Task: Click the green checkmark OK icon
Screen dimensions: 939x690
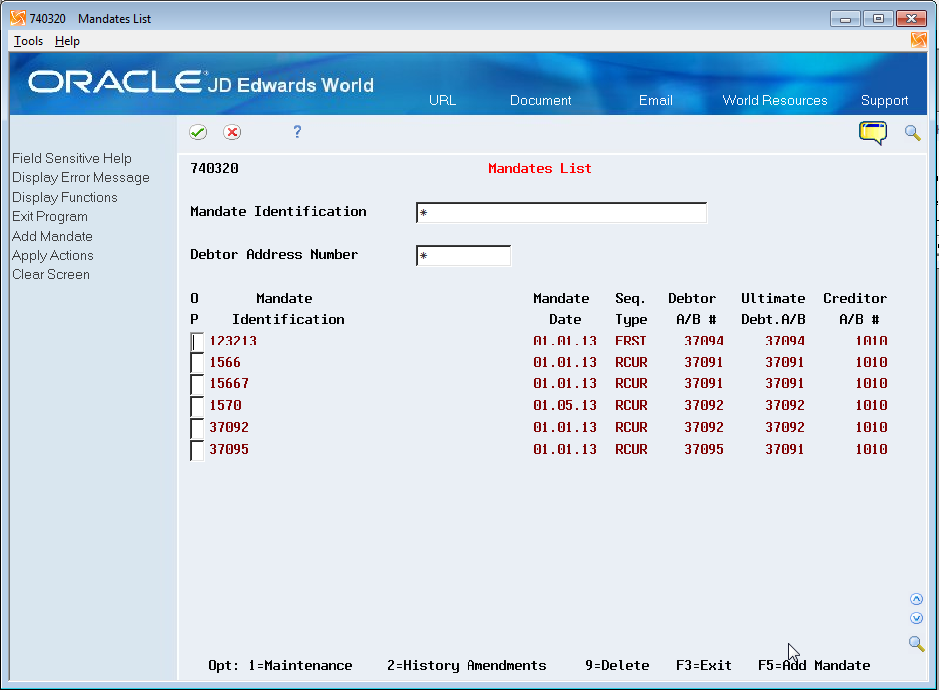Action: pos(198,132)
